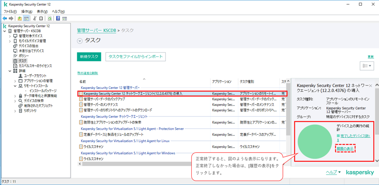
Task: Click the Up one level folder icon
Action: point(20,18)
